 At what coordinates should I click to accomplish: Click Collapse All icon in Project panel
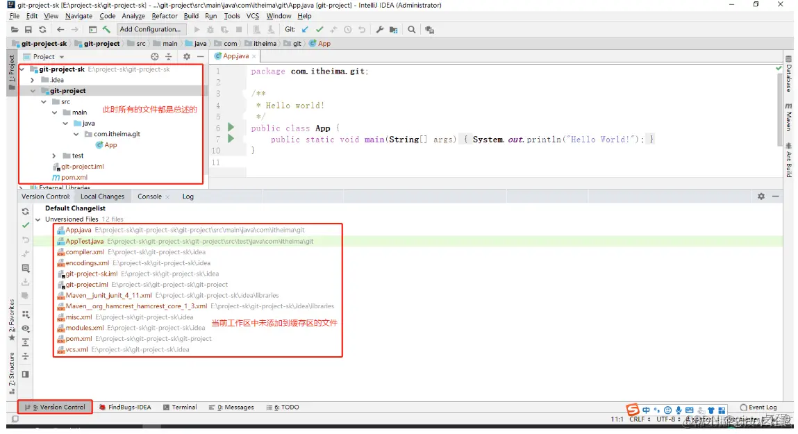[x=169, y=56]
